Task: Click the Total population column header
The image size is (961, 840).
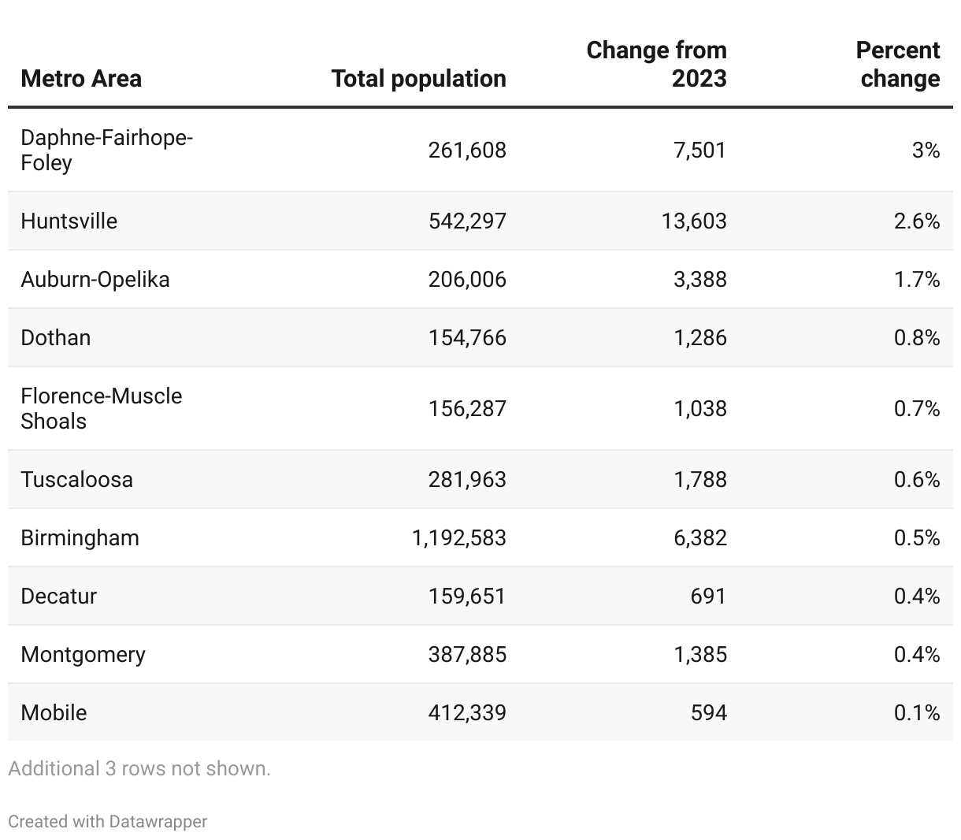Action: [418, 79]
